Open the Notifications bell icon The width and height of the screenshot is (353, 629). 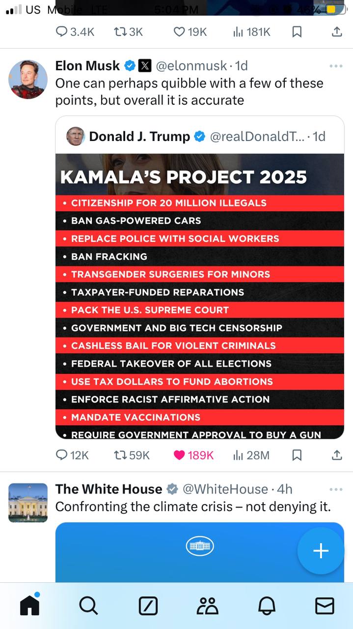(267, 606)
